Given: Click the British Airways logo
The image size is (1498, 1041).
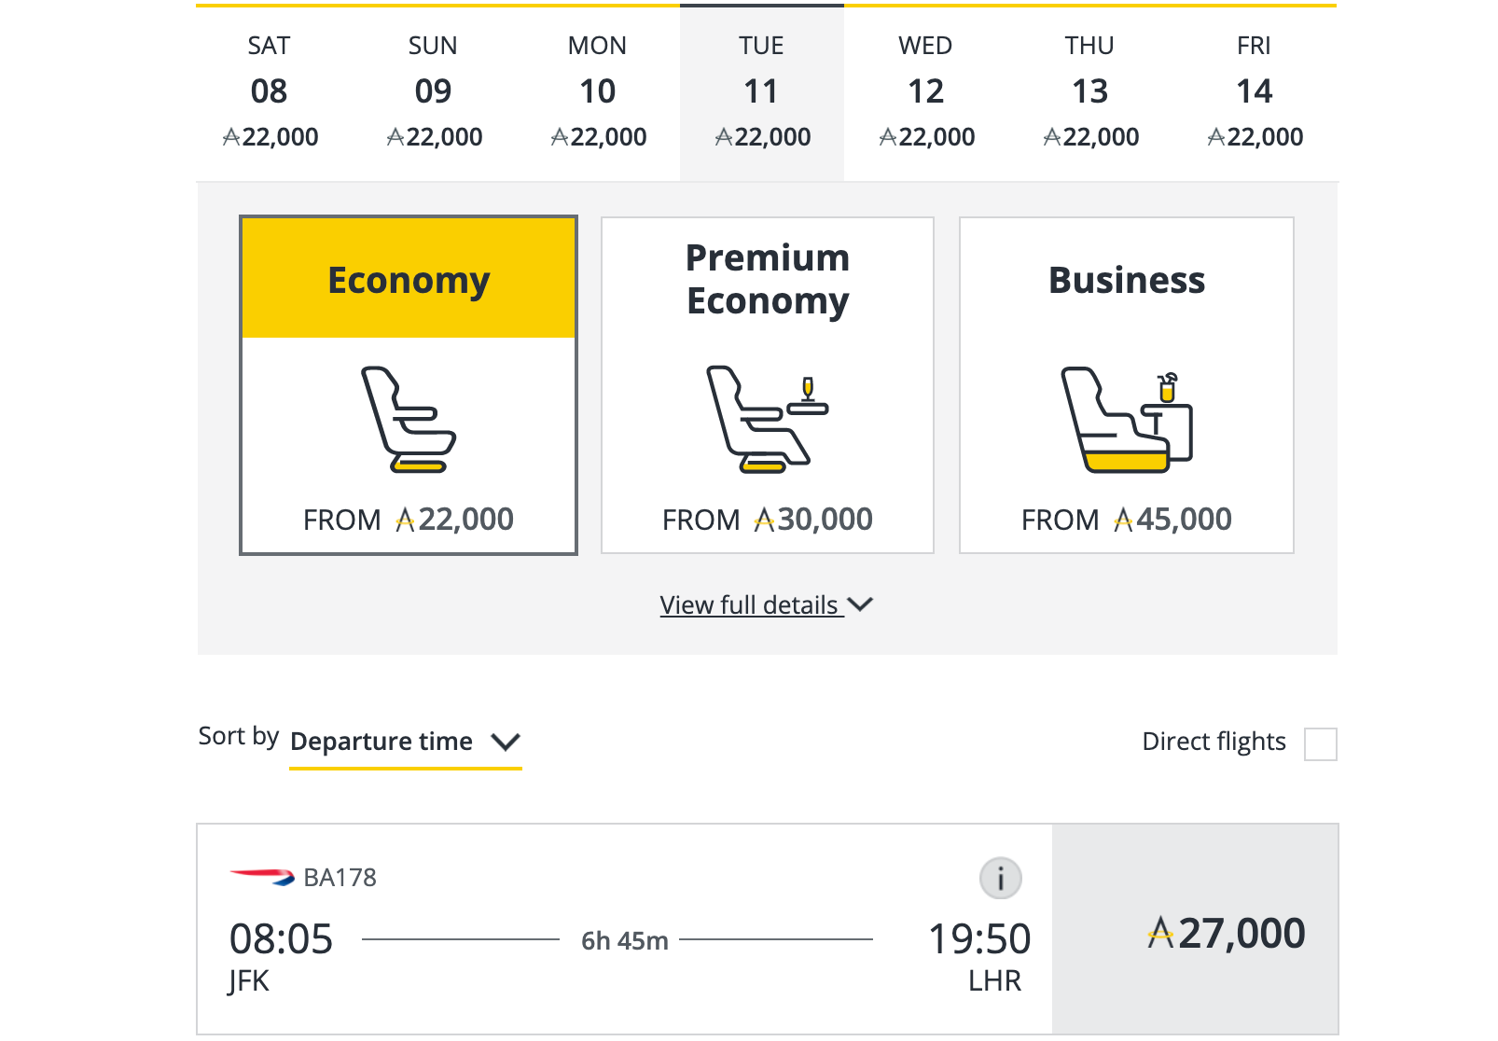Looking at the screenshot, I should tap(262, 877).
